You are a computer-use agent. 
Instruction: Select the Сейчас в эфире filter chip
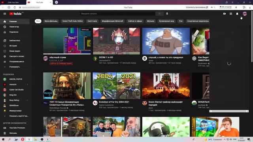(x=135, y=21)
